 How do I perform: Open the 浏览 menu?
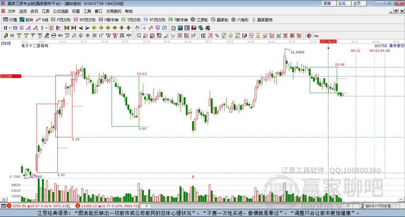[23, 11]
